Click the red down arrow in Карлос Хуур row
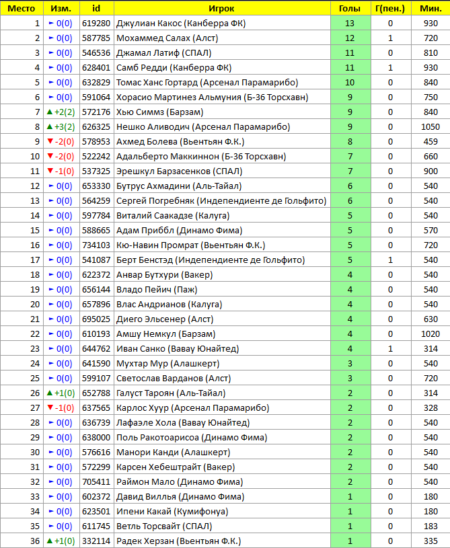This screenshot has height=548, width=450. (50, 407)
